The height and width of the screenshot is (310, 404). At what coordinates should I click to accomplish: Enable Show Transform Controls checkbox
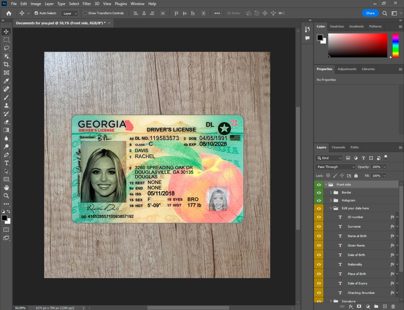(85, 13)
